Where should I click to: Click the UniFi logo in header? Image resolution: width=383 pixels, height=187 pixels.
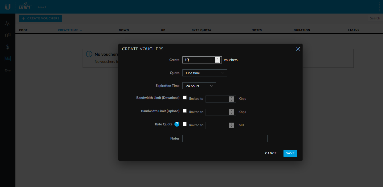tap(25, 6)
